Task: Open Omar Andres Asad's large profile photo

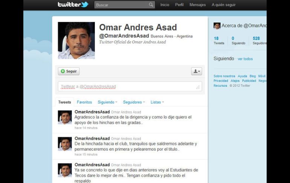Action: pyautogui.click(x=76, y=40)
